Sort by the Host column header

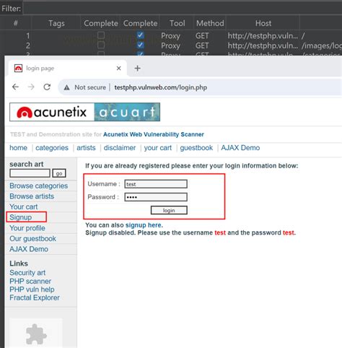[x=263, y=23]
